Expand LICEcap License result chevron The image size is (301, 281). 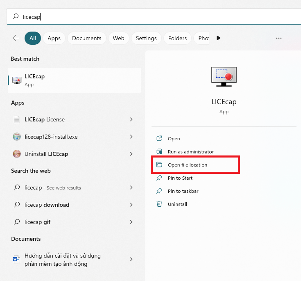click(x=131, y=119)
